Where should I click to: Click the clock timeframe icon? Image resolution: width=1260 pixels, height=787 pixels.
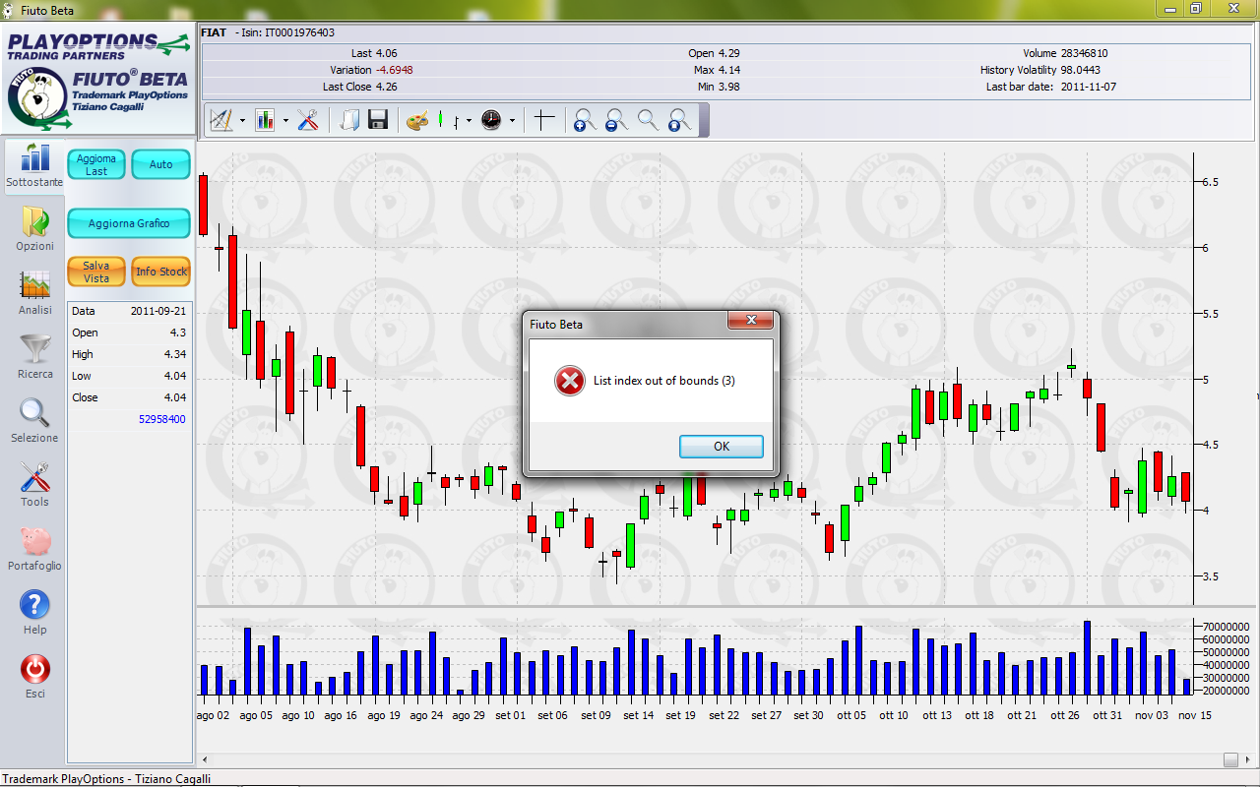pyautogui.click(x=491, y=120)
